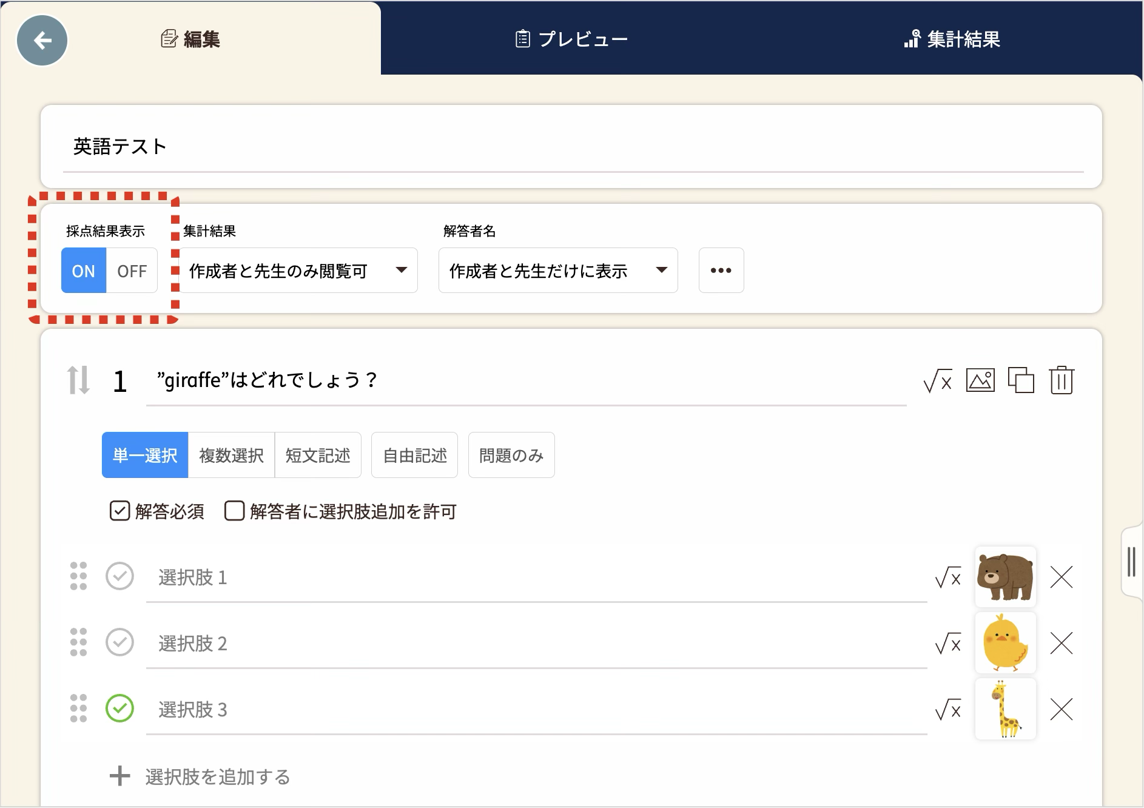Select the 複数選択 question type
This screenshot has height=808, width=1144.
[231, 455]
